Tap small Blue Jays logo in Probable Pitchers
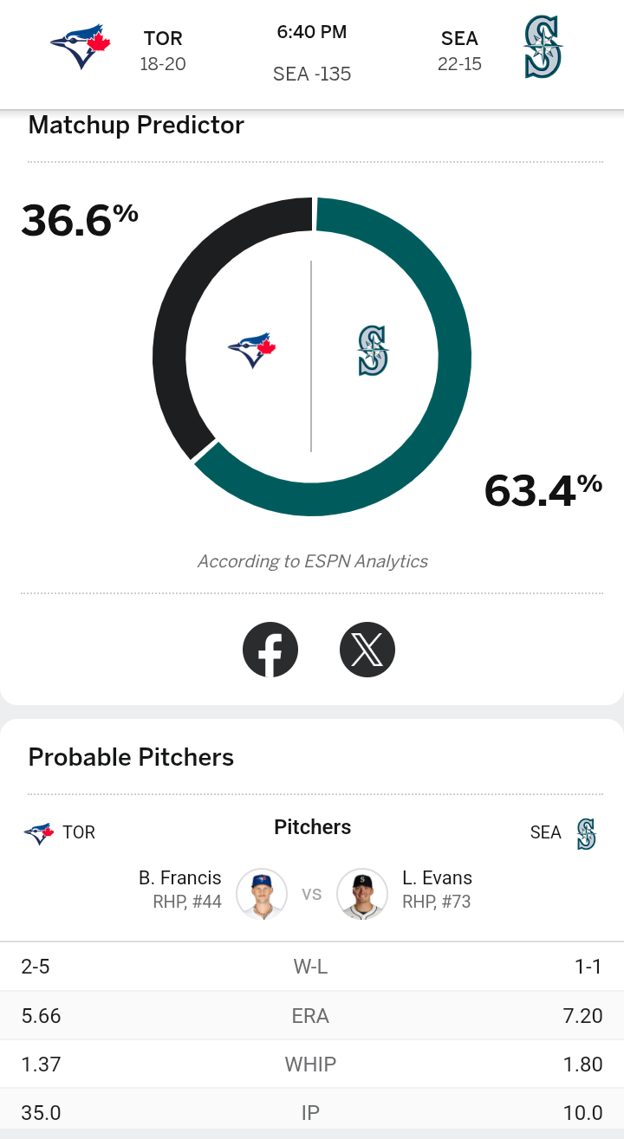The height and width of the screenshot is (1139, 624). (x=38, y=833)
